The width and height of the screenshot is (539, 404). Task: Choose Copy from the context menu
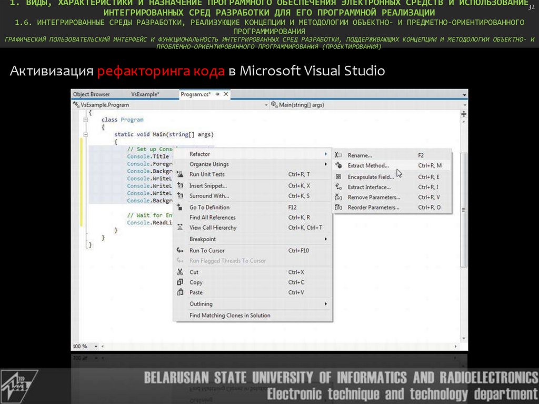(x=252, y=282)
